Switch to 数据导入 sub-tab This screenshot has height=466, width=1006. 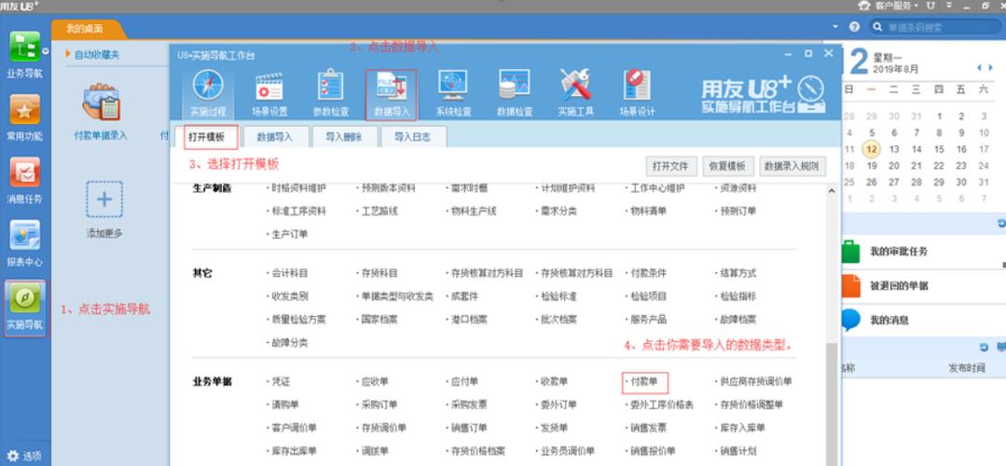coord(275,137)
